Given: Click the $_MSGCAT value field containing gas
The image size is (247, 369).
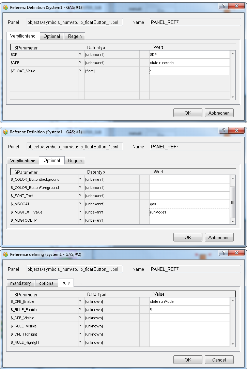Looking at the screenshot, I should pos(189,204).
